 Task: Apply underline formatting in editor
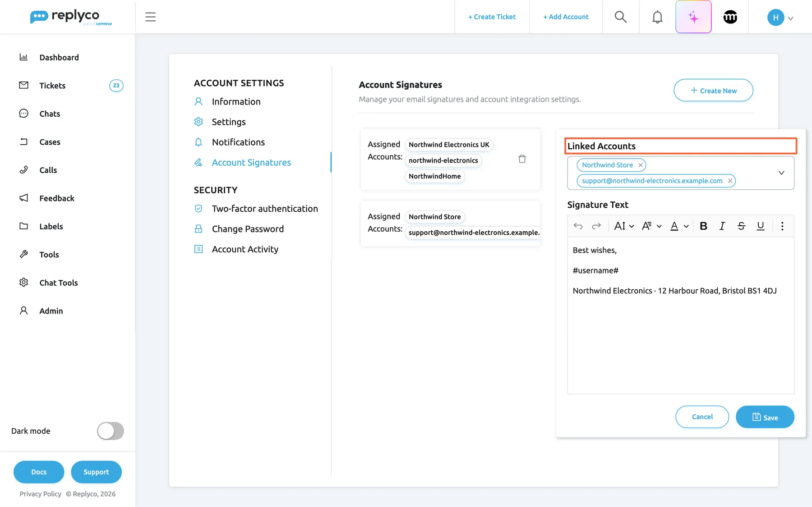click(x=760, y=226)
